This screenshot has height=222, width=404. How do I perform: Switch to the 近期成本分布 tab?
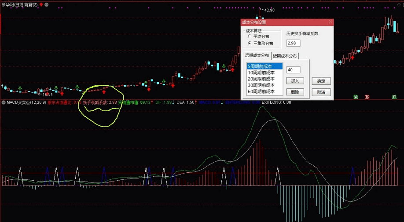(284, 56)
